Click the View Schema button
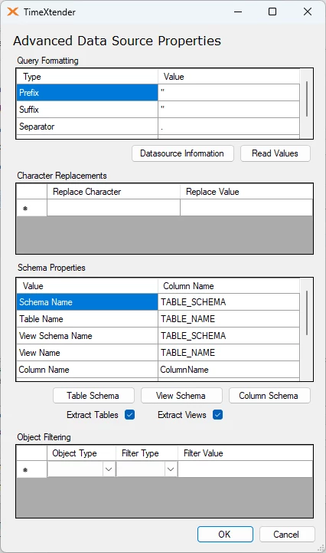Image resolution: width=326 pixels, height=553 pixels. tap(181, 396)
